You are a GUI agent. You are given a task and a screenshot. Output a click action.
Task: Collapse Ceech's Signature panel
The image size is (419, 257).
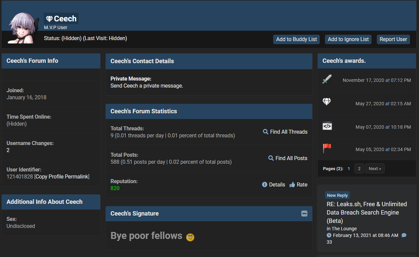[x=304, y=214]
